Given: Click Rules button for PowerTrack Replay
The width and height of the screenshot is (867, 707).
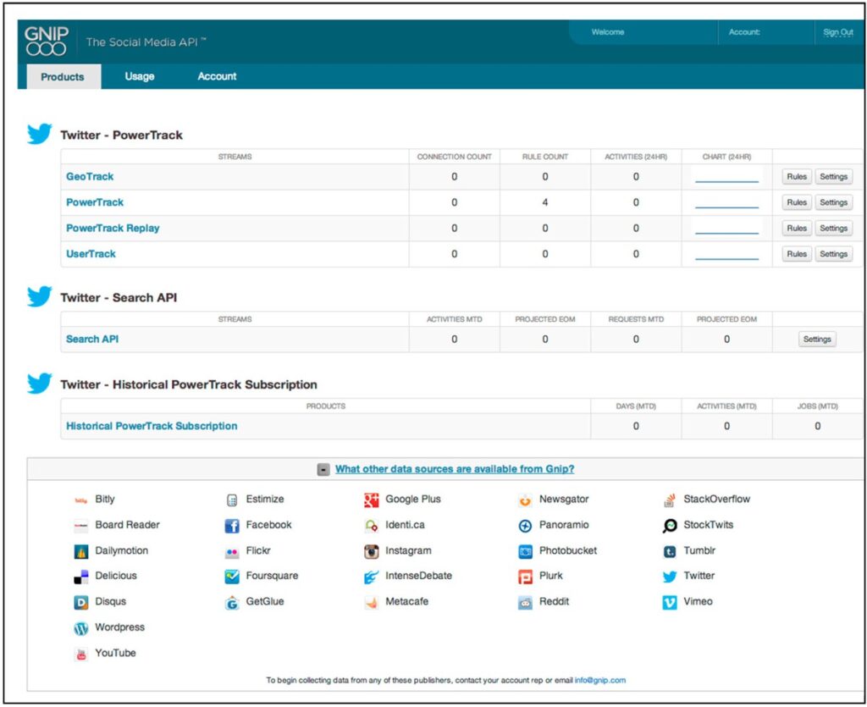Looking at the screenshot, I should click(797, 228).
